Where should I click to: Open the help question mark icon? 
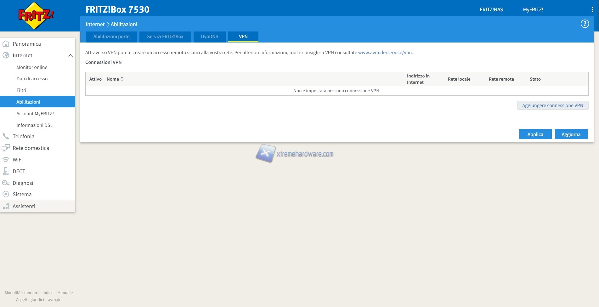point(585,24)
